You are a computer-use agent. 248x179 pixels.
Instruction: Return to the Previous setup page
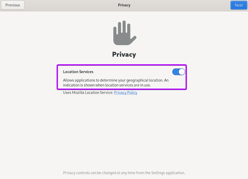pyautogui.click(x=13, y=5)
